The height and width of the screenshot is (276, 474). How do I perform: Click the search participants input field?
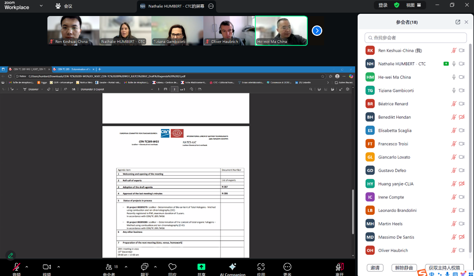(x=415, y=38)
